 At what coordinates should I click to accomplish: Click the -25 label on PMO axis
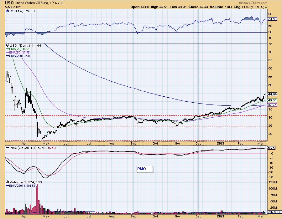click(271, 177)
